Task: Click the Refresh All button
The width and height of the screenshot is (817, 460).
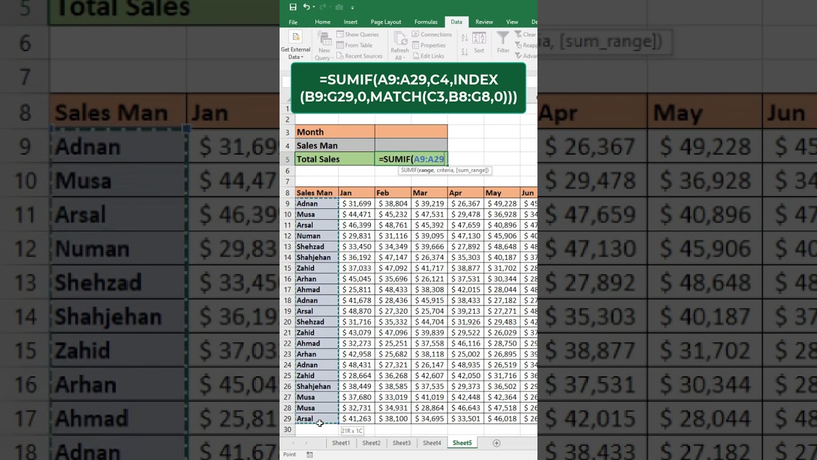Action: (x=400, y=46)
